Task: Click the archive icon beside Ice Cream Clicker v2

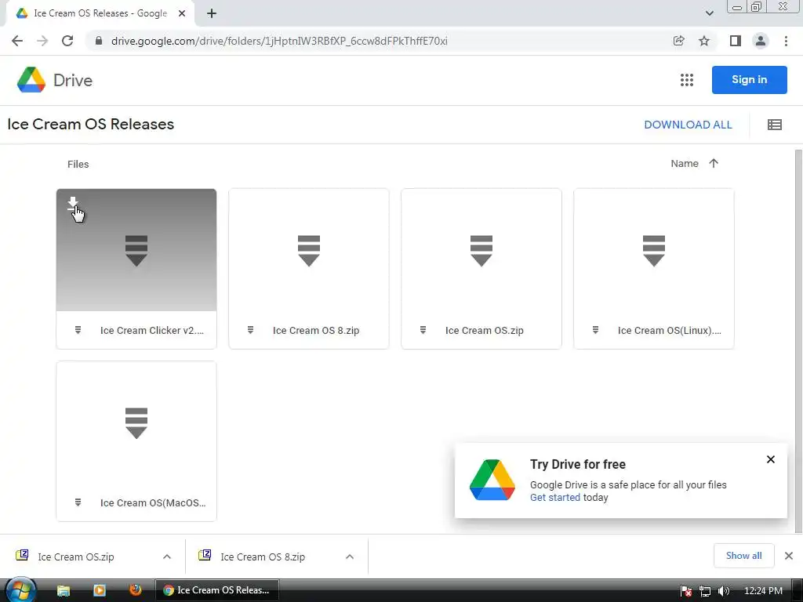Action: (78, 330)
